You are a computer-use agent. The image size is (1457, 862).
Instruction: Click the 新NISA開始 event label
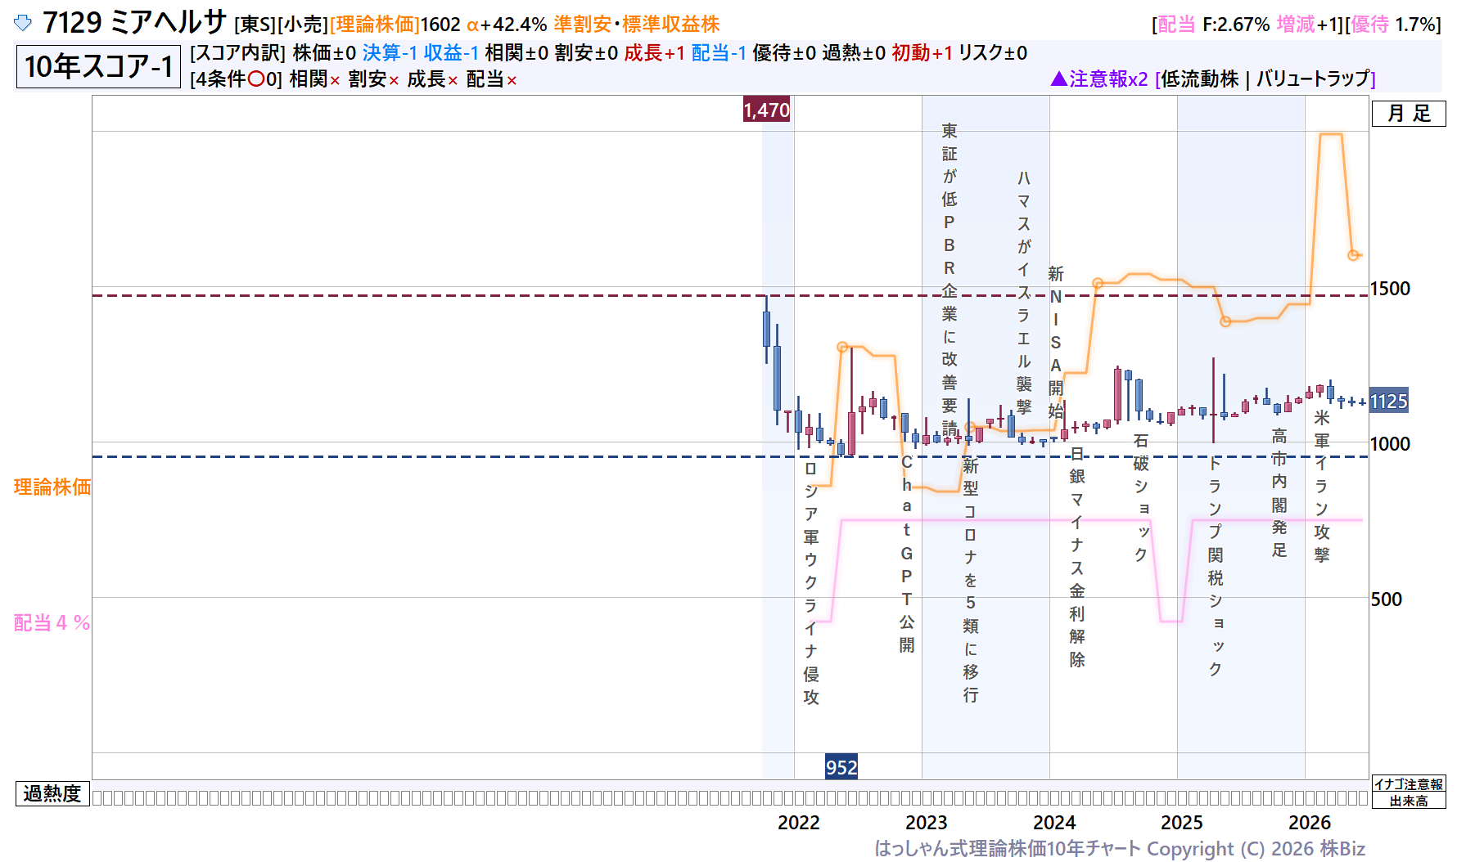click(1056, 342)
